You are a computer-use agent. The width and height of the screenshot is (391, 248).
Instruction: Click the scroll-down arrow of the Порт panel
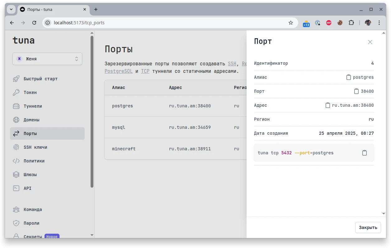click(384, 214)
